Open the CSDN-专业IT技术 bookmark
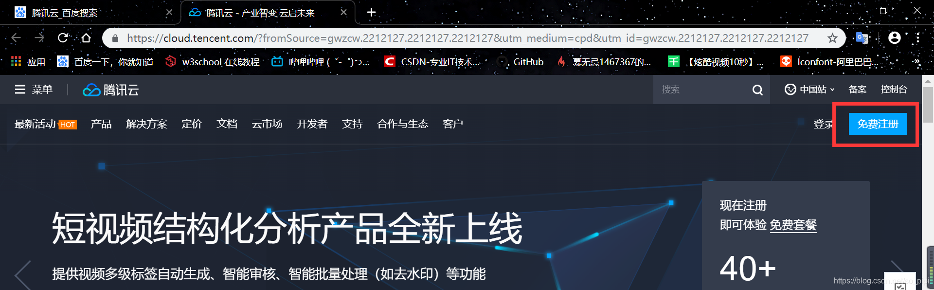This screenshot has height=290, width=934. pyautogui.click(x=432, y=62)
